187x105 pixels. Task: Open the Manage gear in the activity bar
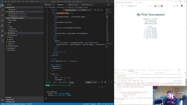2,100
